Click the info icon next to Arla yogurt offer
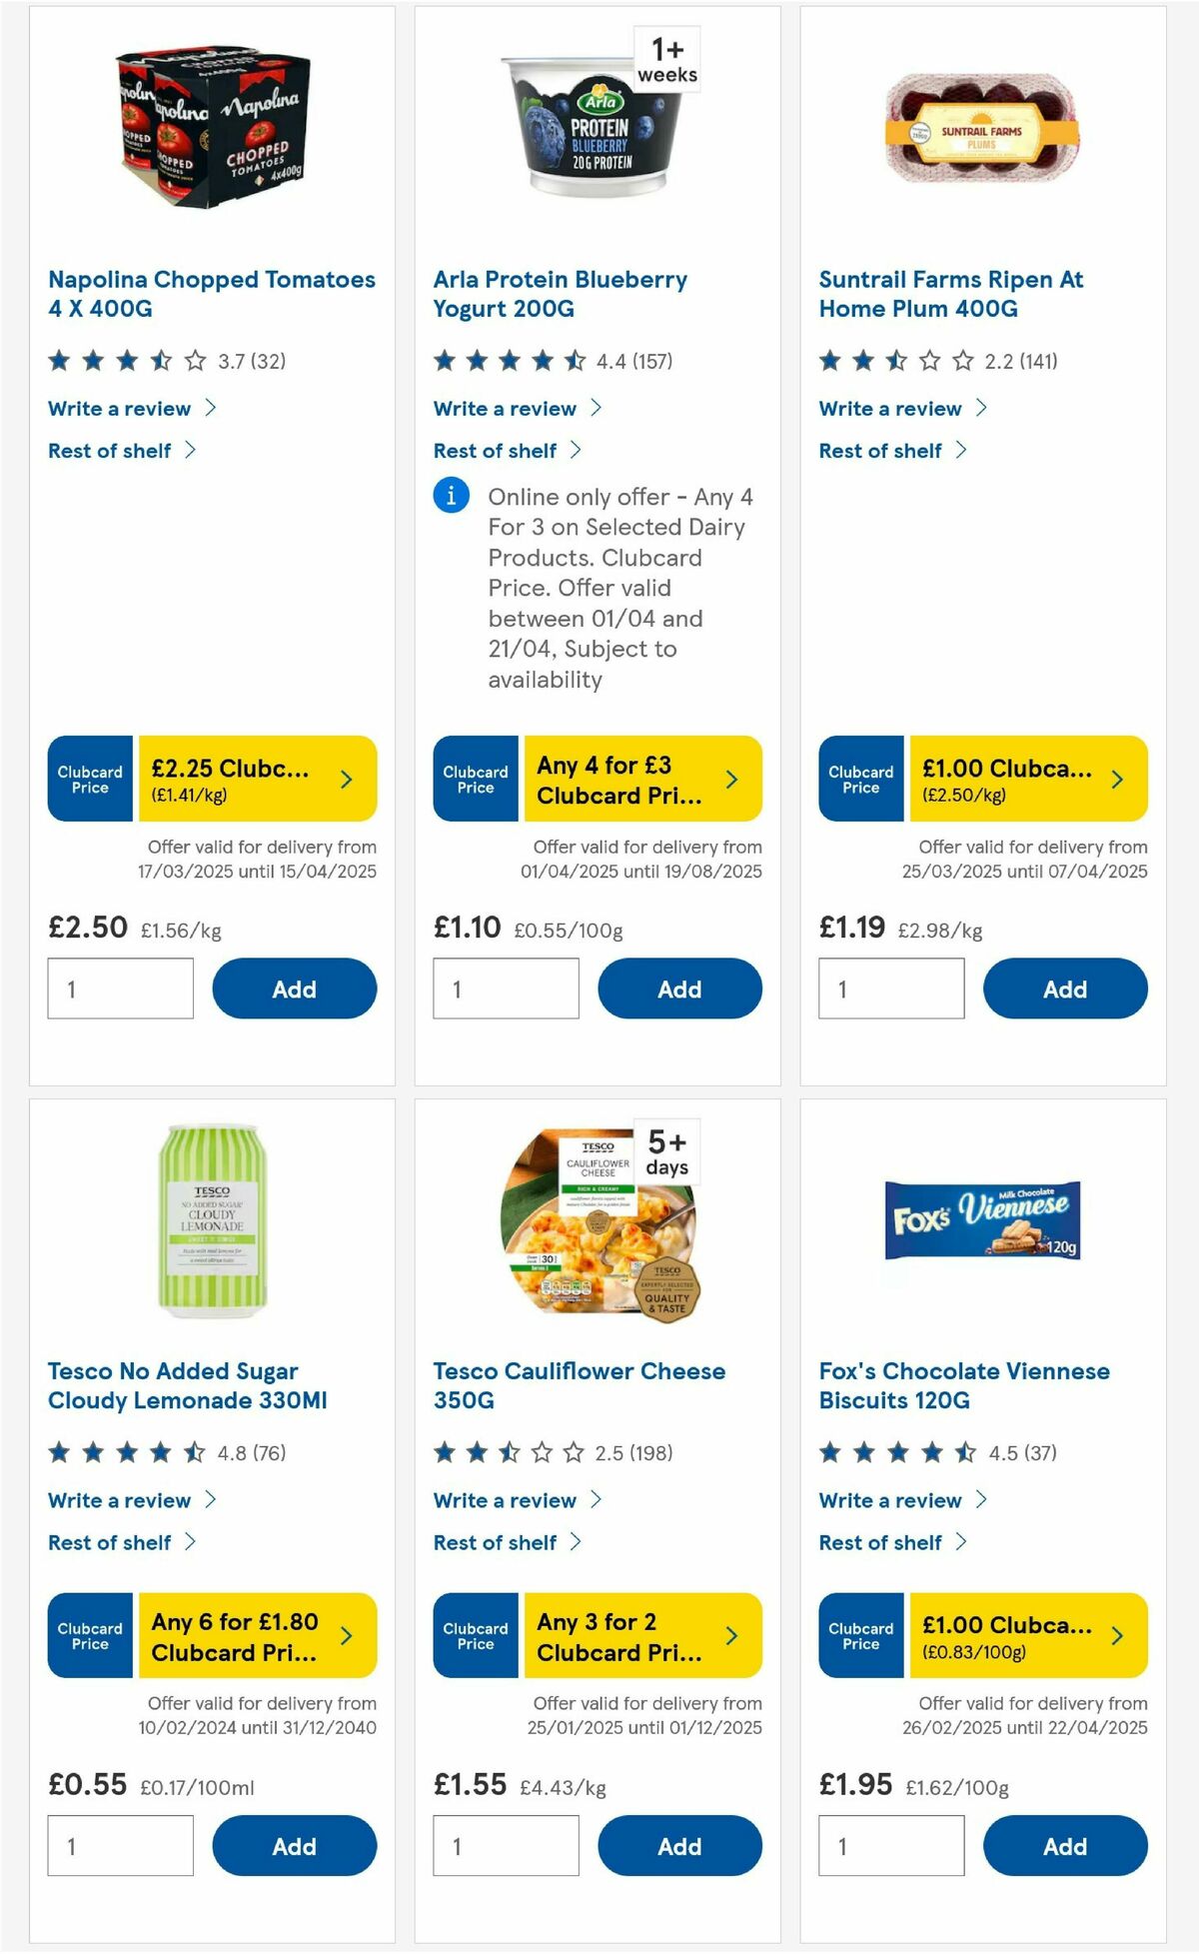This screenshot has height=1954, width=1199. pos(452,496)
